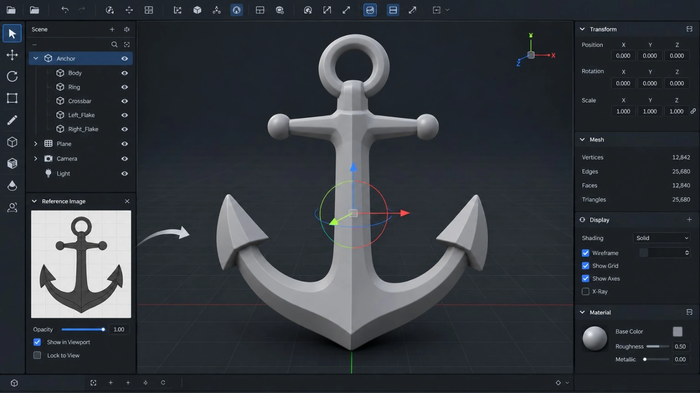The height and width of the screenshot is (393, 700).
Task: Click the search icon in Scene panel
Action: [114, 44]
